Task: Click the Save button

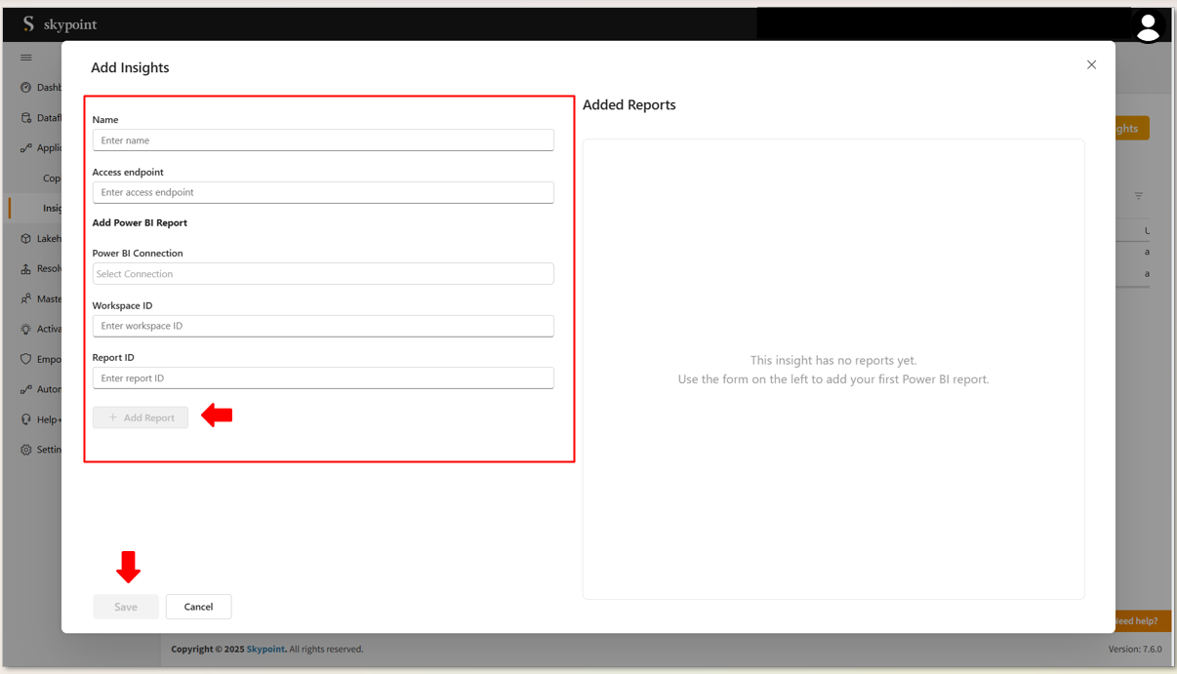Action: pyautogui.click(x=126, y=607)
